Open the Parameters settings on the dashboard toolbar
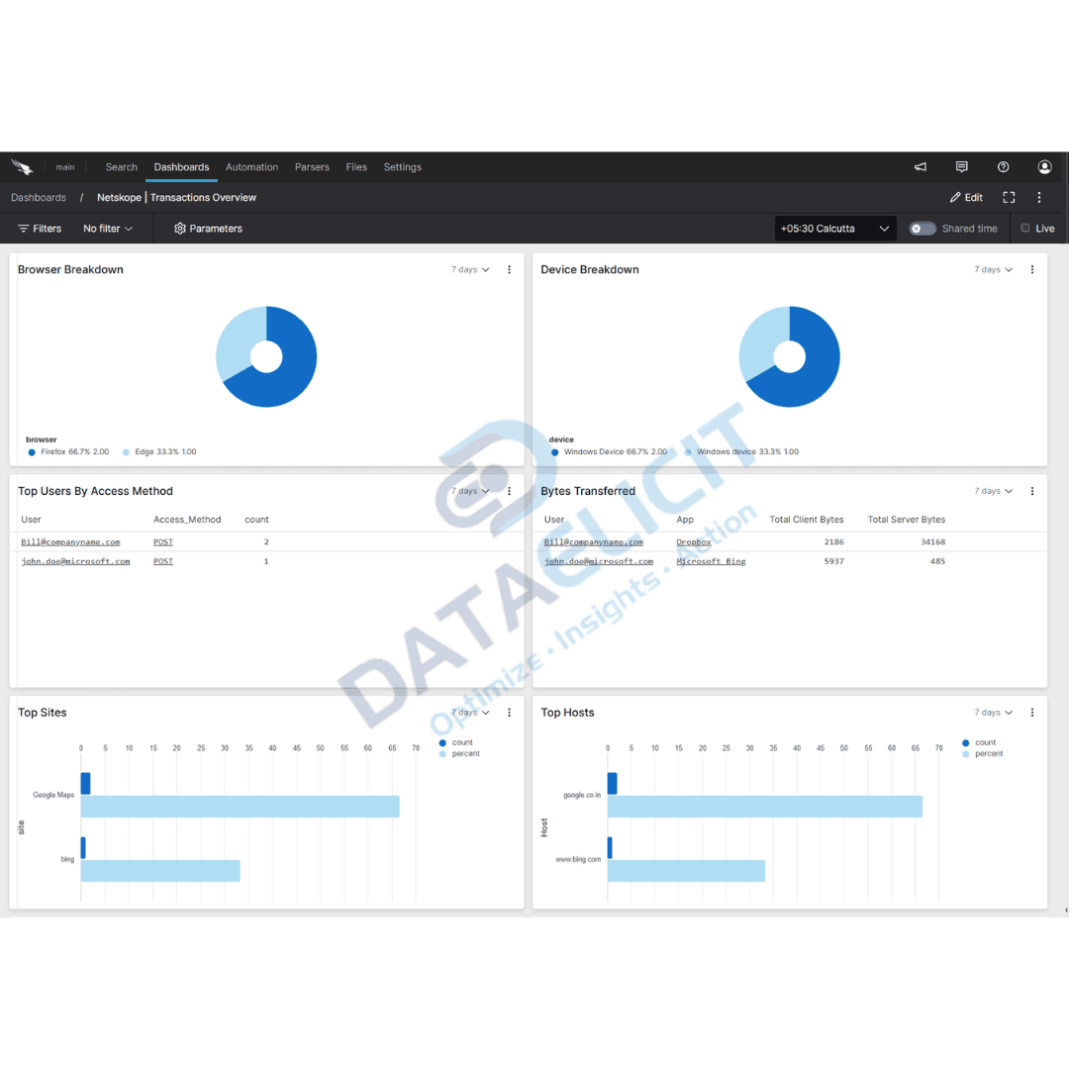Screen dimensions: 1069x1069 208,228
